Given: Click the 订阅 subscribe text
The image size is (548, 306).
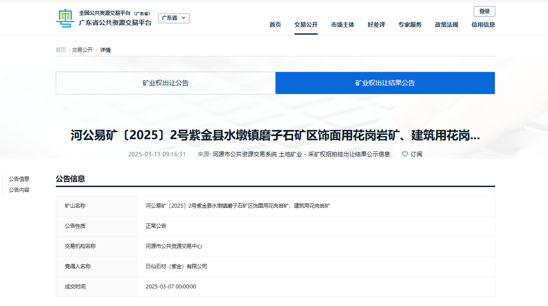Looking at the screenshot, I should tap(416, 154).
